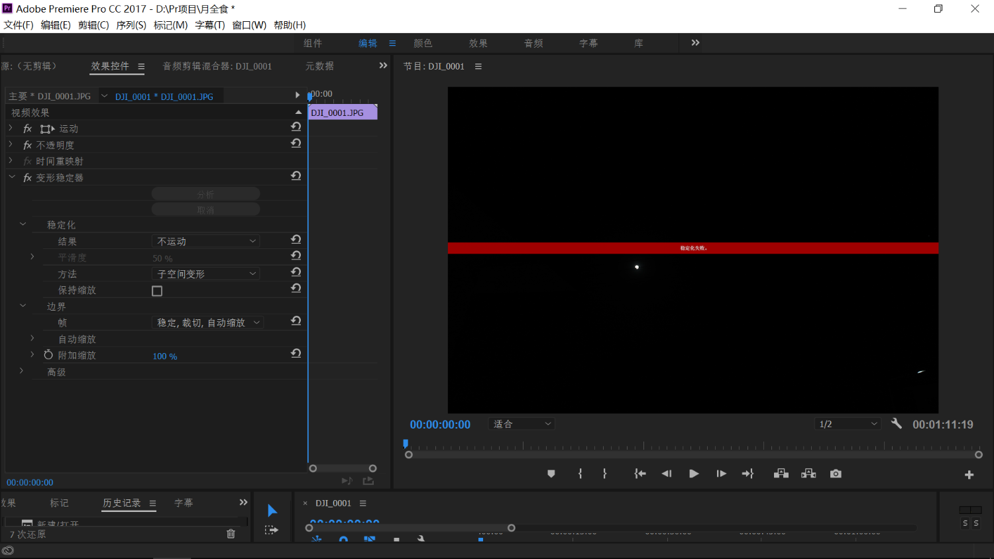Go to In point in Program monitor

pos(639,474)
